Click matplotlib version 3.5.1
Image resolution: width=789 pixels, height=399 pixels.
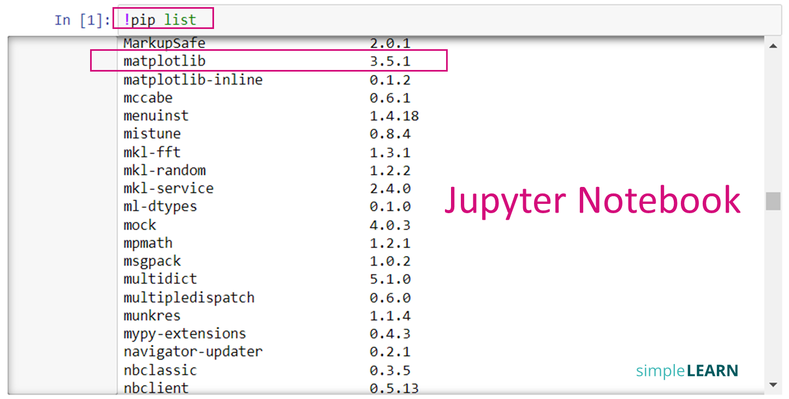pos(390,61)
